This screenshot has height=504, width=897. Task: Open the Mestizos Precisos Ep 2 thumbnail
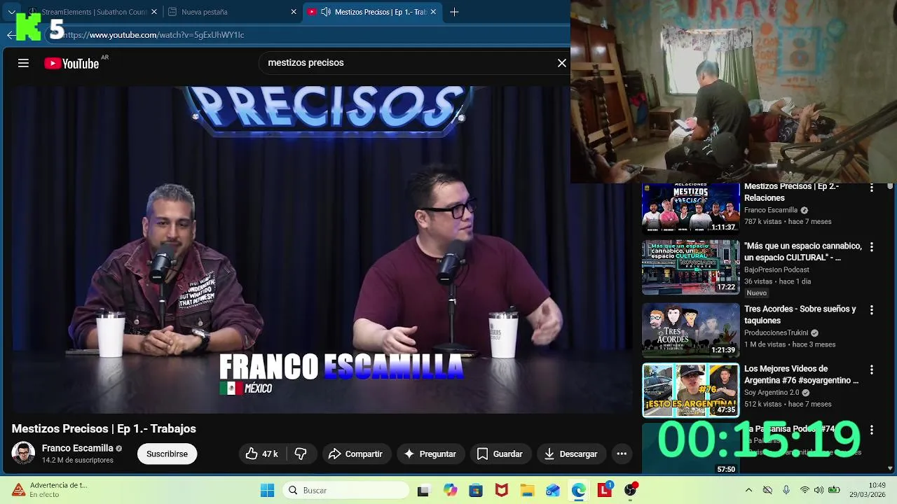691,208
